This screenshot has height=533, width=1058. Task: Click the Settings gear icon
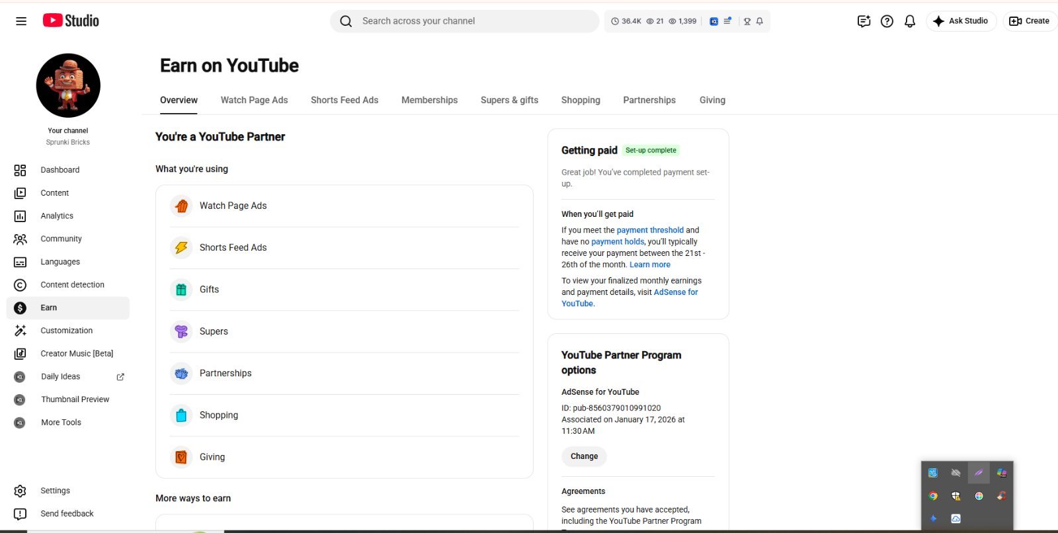pos(20,491)
